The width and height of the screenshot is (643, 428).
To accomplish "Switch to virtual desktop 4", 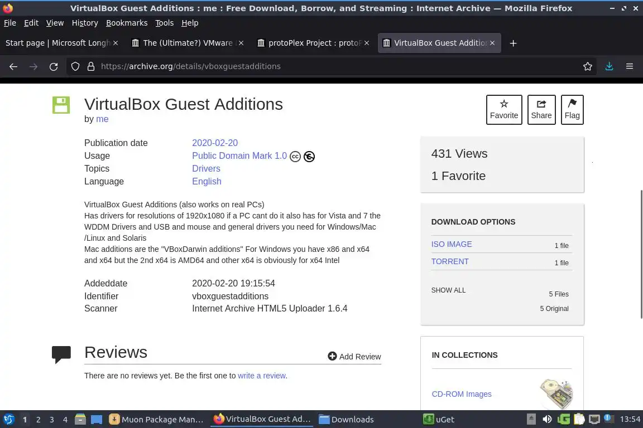I will click(65, 420).
